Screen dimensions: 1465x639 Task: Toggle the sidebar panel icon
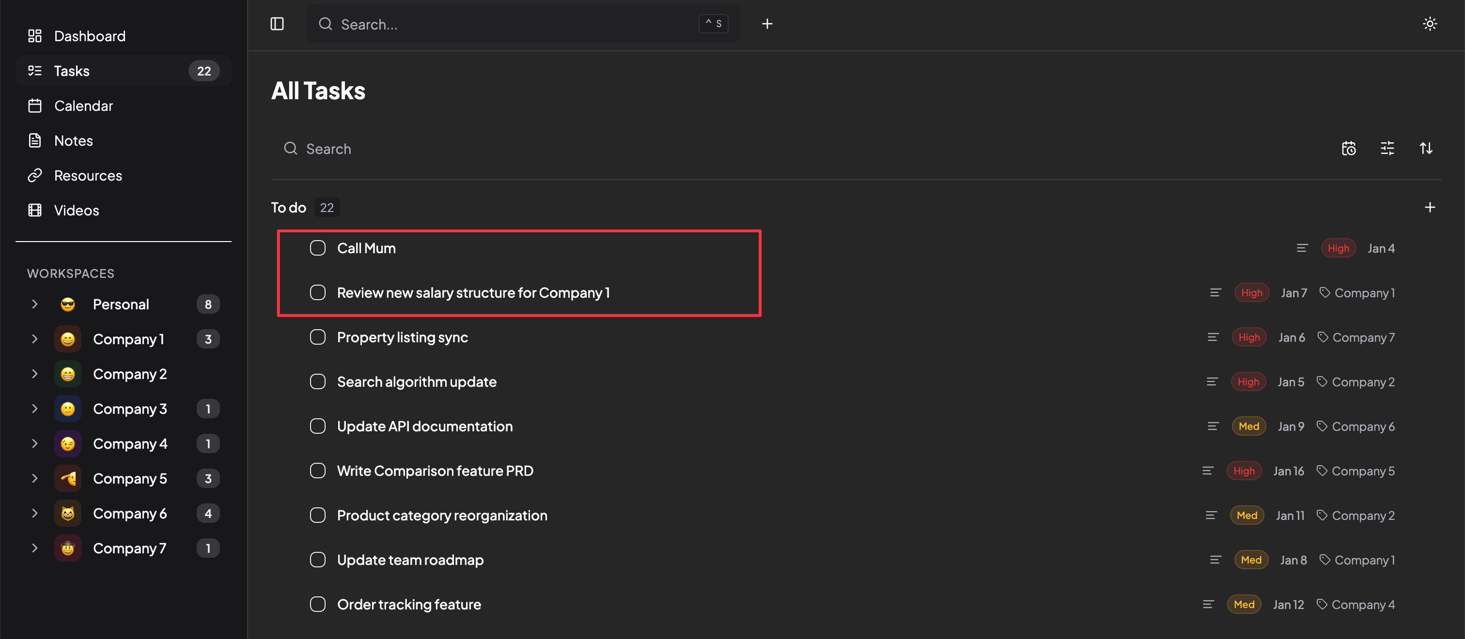coord(277,24)
